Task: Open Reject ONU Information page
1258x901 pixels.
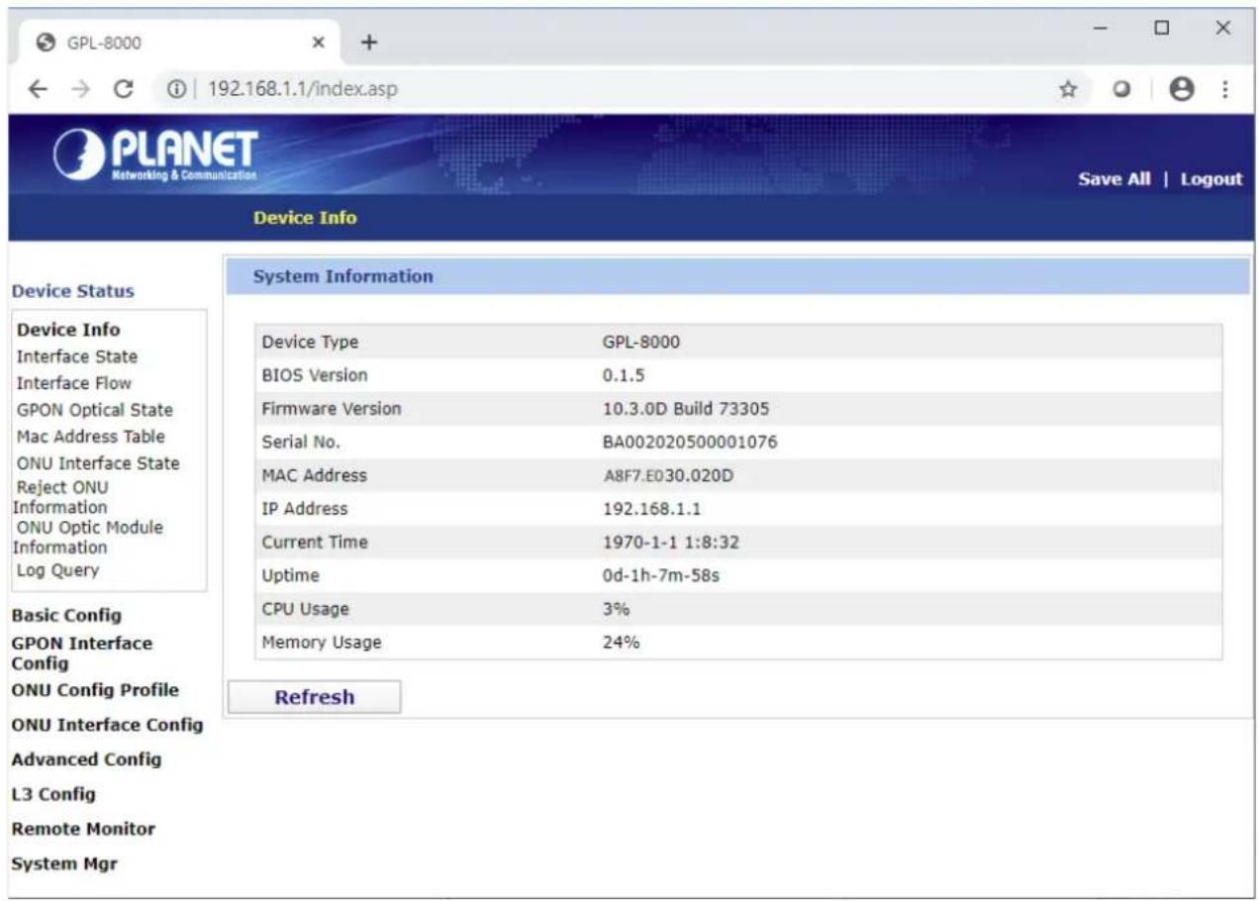Action: tap(63, 497)
